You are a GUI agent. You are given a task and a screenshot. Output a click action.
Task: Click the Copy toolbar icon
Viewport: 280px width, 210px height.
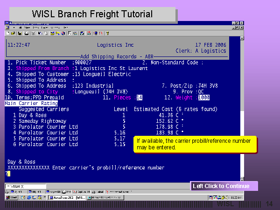(40, 33)
